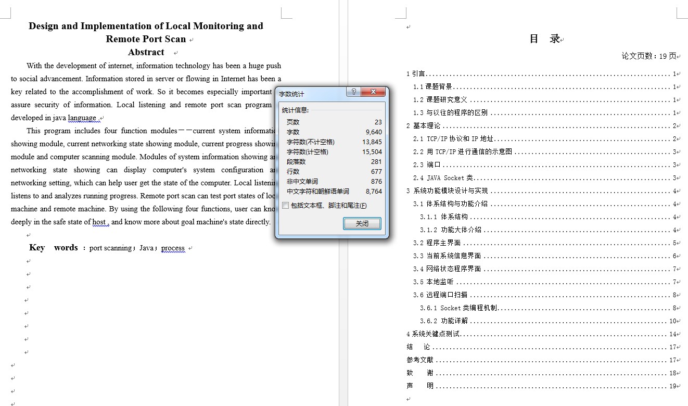This screenshot has width=688, height=406.
Task: Click the 非中文单词 876 row
Action: click(x=334, y=181)
